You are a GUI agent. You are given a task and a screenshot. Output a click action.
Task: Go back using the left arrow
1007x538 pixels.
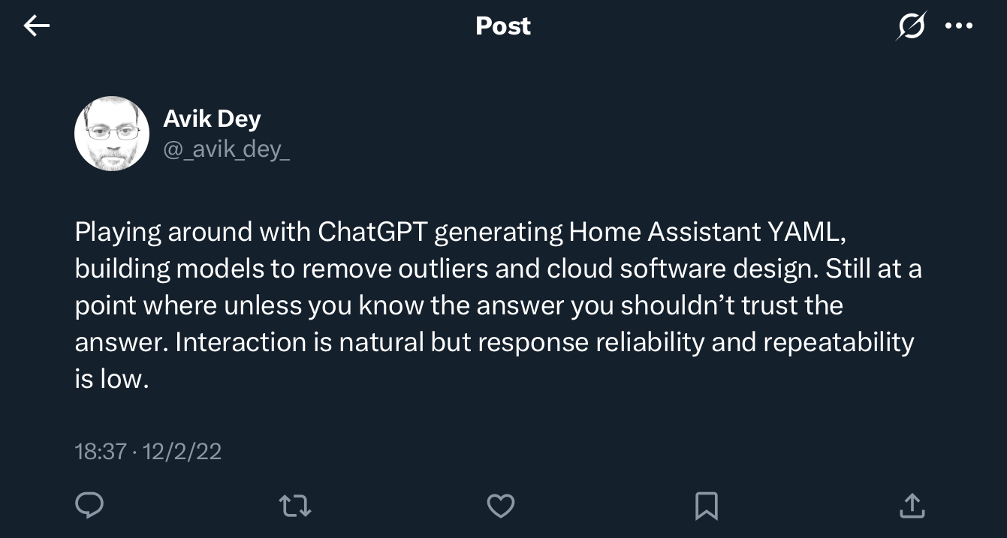(x=36, y=26)
